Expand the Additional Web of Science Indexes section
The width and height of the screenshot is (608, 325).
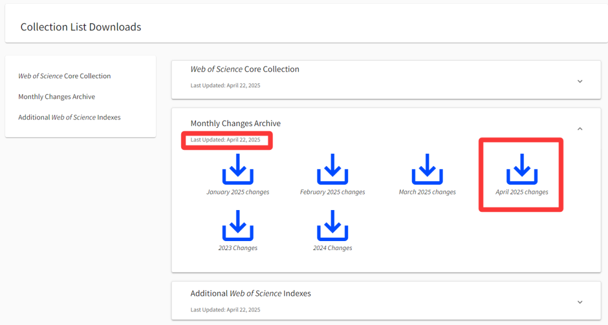click(x=580, y=302)
